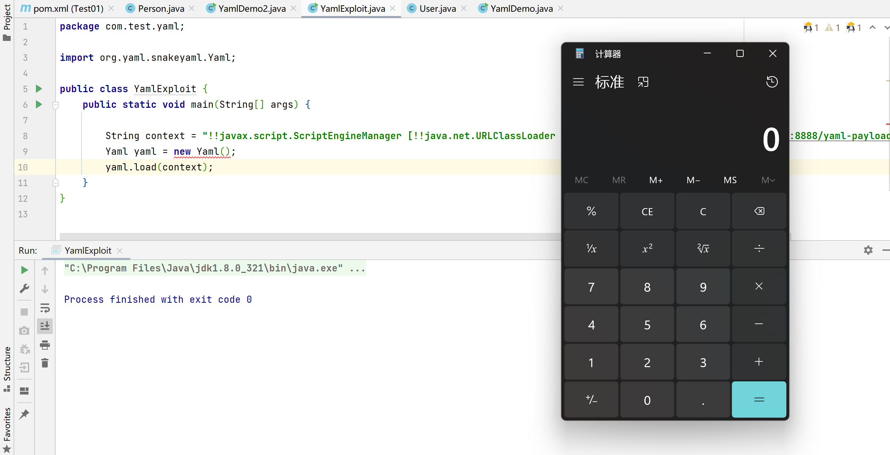Image resolution: width=890 pixels, height=455 pixels.
Task: Click calculator divide key
Action: click(x=759, y=249)
